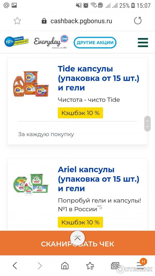Expand panel with round up-arrow button
This screenshot has height=276, width=155.
(77, 238)
